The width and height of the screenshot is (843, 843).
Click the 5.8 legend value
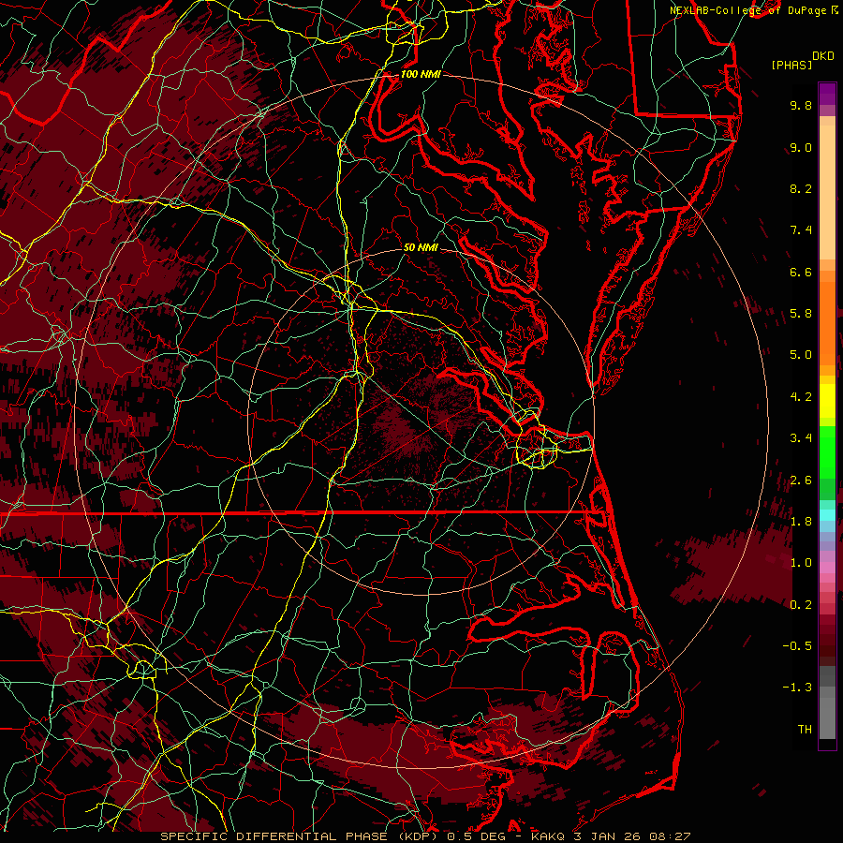pyautogui.click(x=801, y=314)
